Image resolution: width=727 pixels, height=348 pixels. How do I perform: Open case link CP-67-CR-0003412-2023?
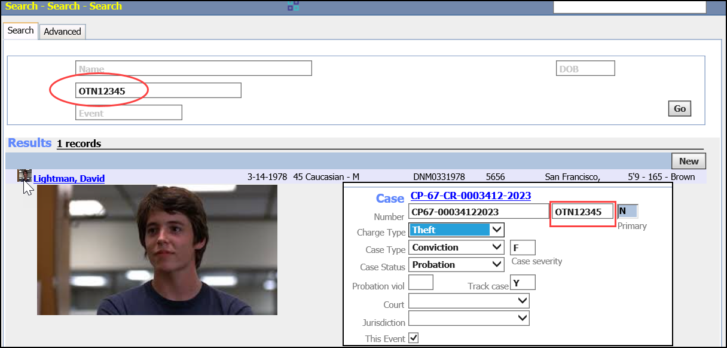(471, 196)
